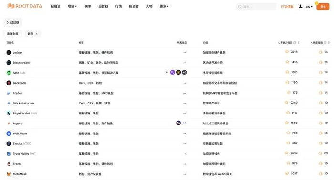Screen dimensions: 334x180
Task: Open the Ledger project link
Action: pos(18,52)
